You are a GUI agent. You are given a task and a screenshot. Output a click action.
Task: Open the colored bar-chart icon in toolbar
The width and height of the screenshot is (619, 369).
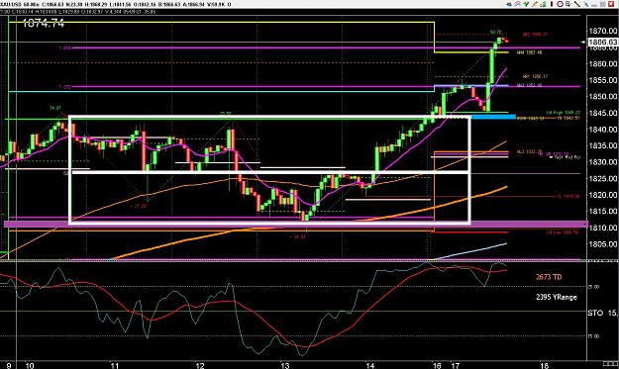click(x=543, y=4)
